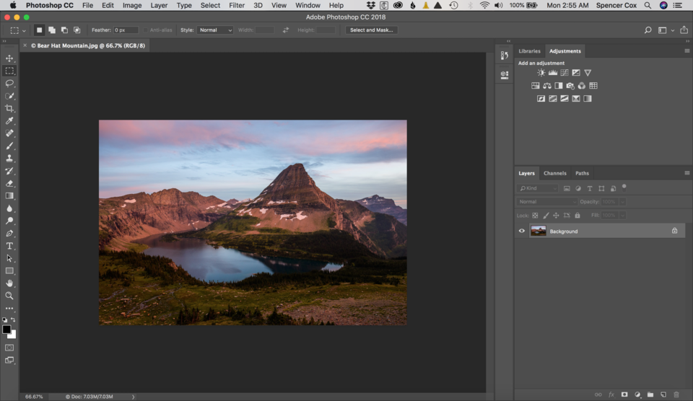Viewport: 693px width, 401px height.
Task: Switch to the Libraries tab
Action: click(x=529, y=51)
